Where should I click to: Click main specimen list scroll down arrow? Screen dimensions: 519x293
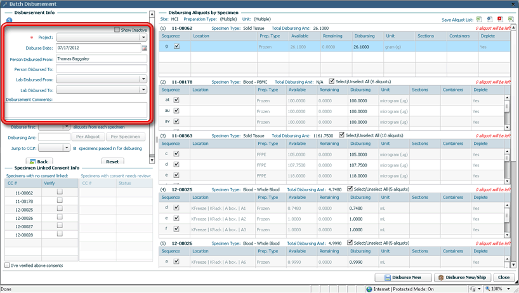click(x=513, y=265)
